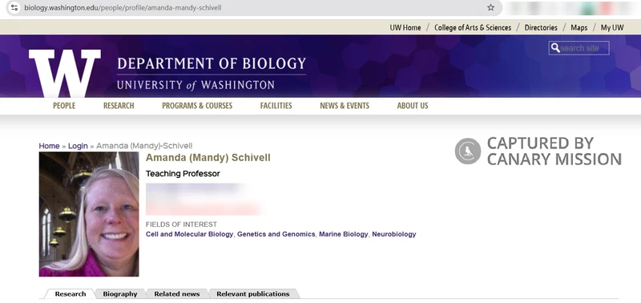
Task: Open the News & Events menu
Action: point(345,106)
